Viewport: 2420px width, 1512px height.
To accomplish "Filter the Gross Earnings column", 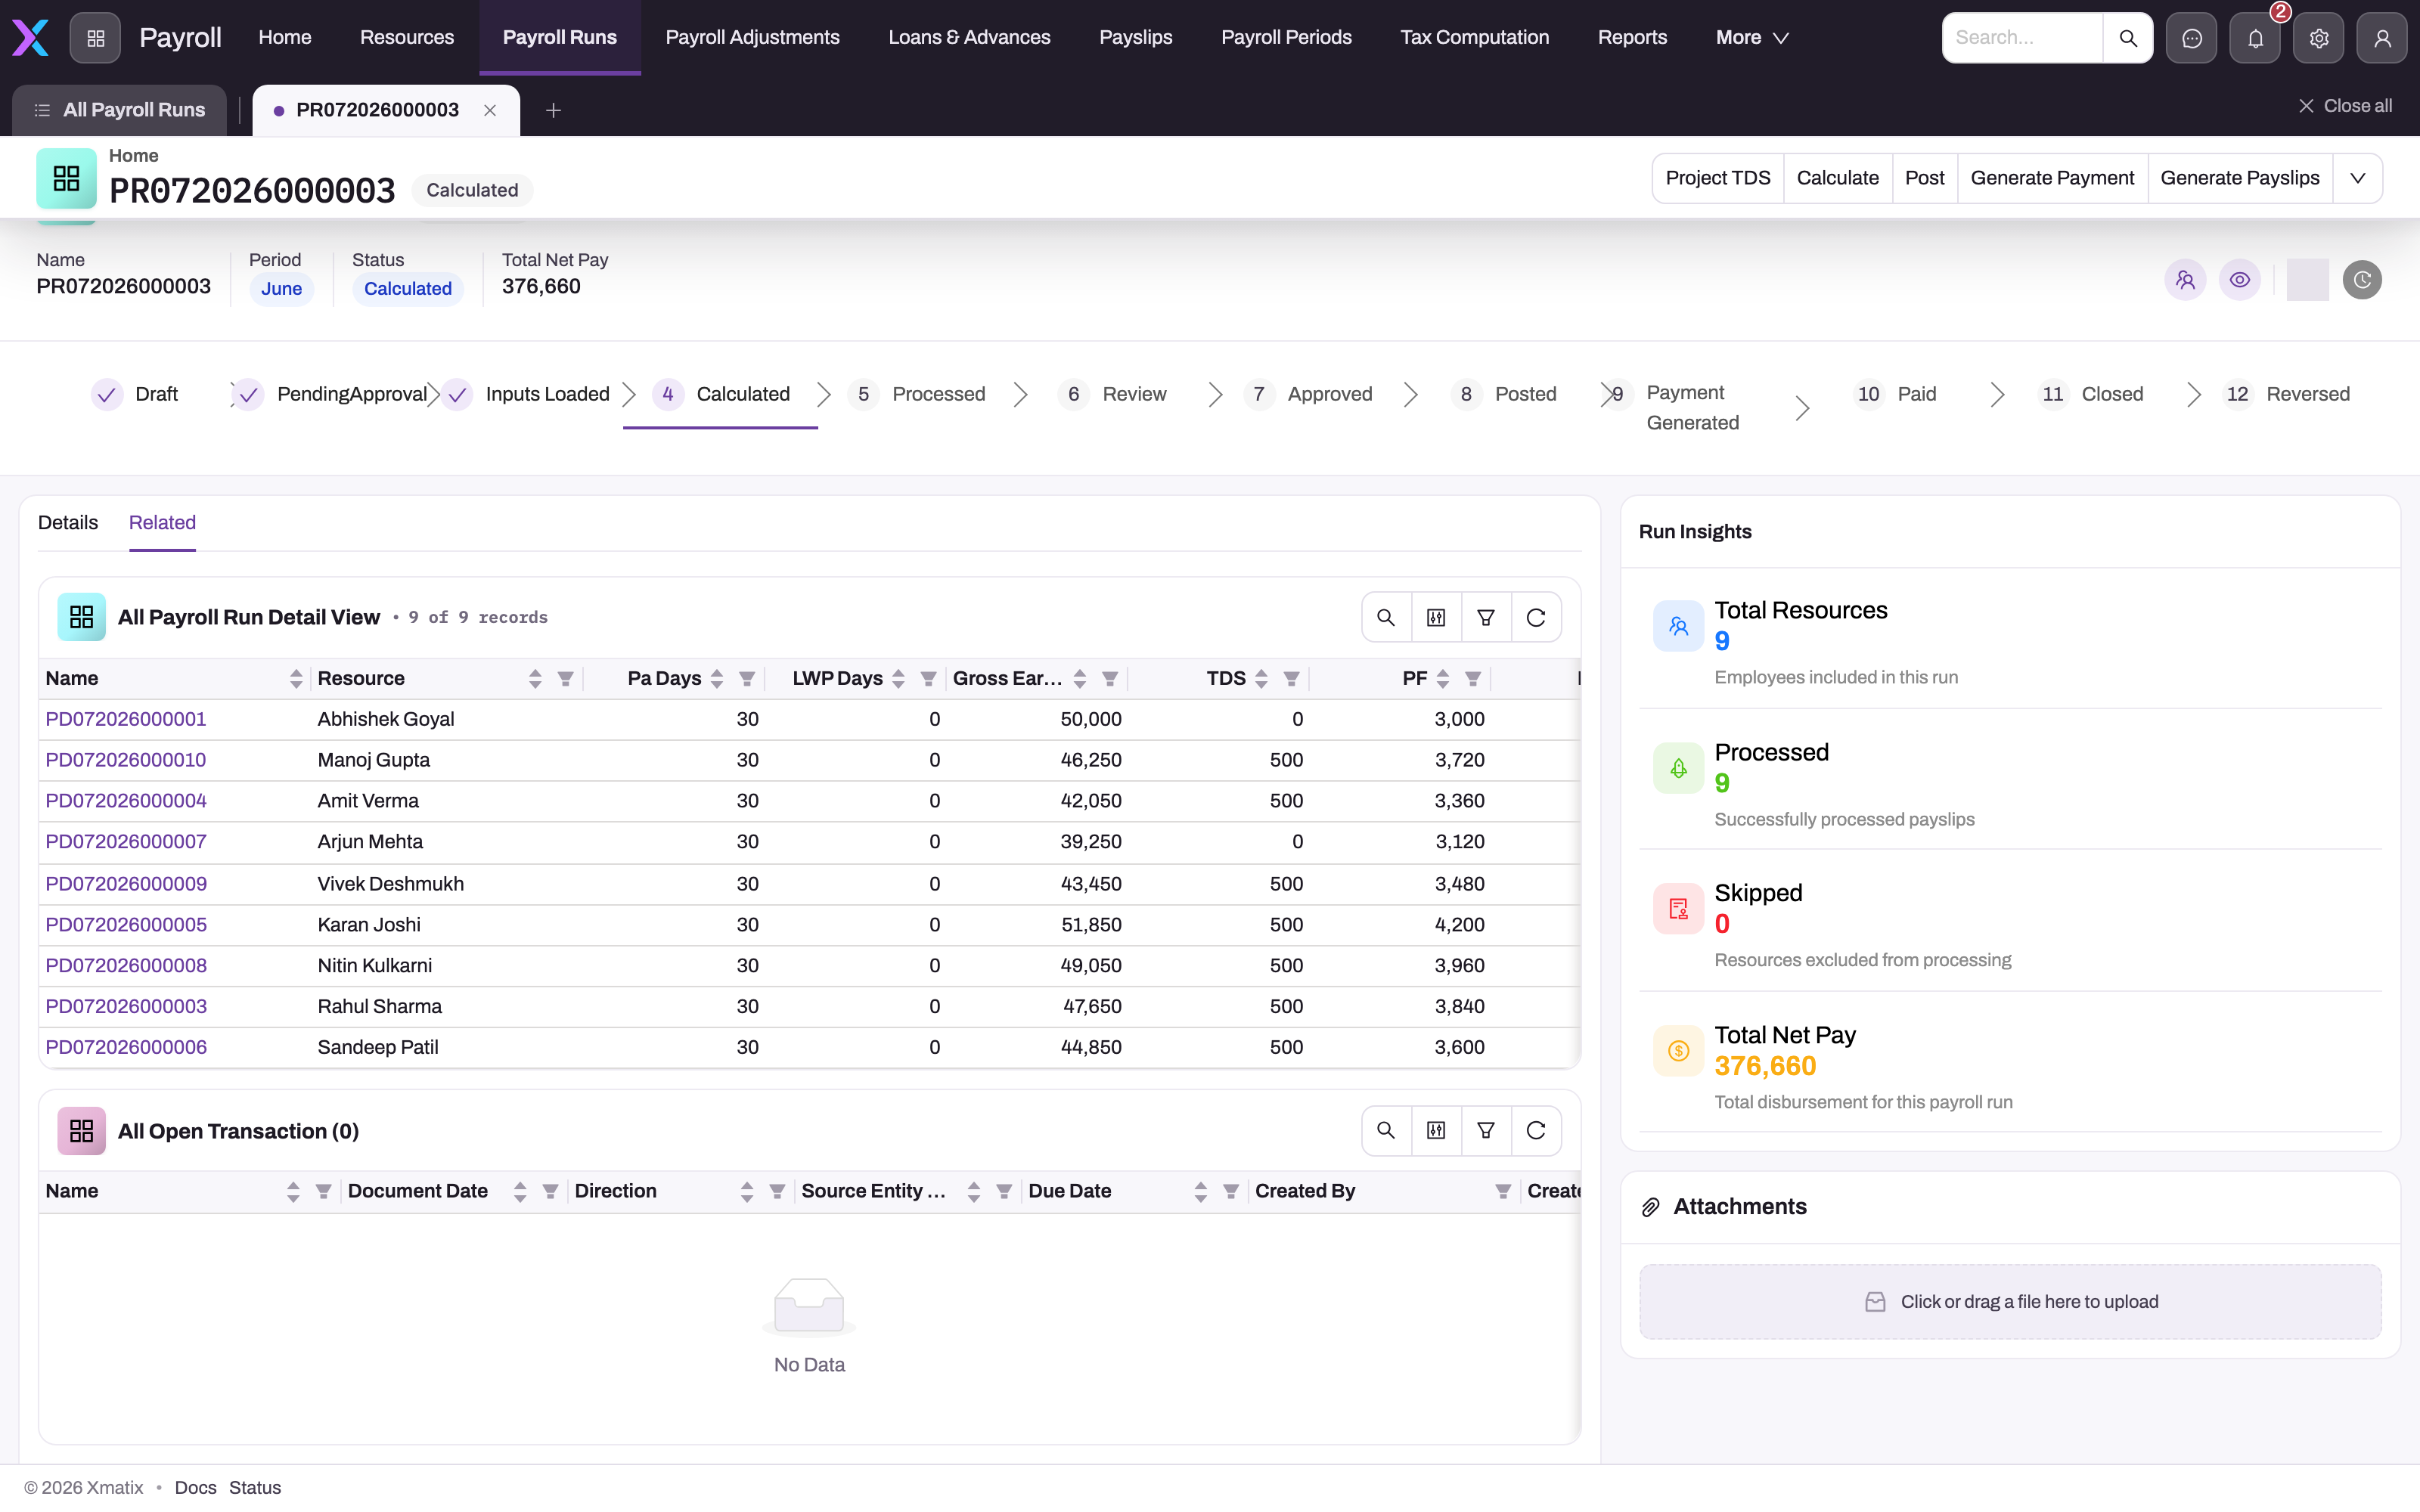I will 1110,679.
